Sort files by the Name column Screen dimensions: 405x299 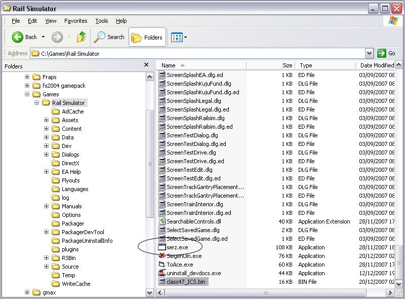pyautogui.click(x=201, y=65)
